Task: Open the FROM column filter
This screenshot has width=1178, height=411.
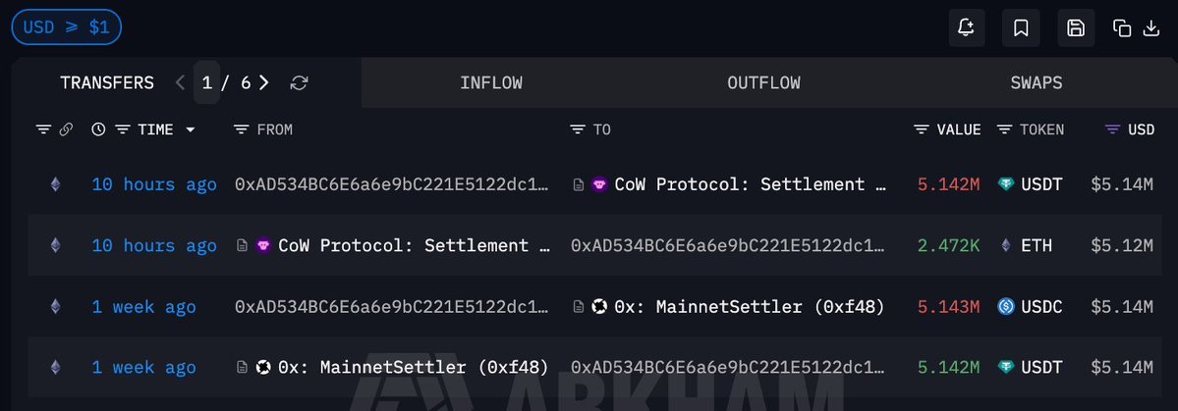Action: (x=242, y=129)
